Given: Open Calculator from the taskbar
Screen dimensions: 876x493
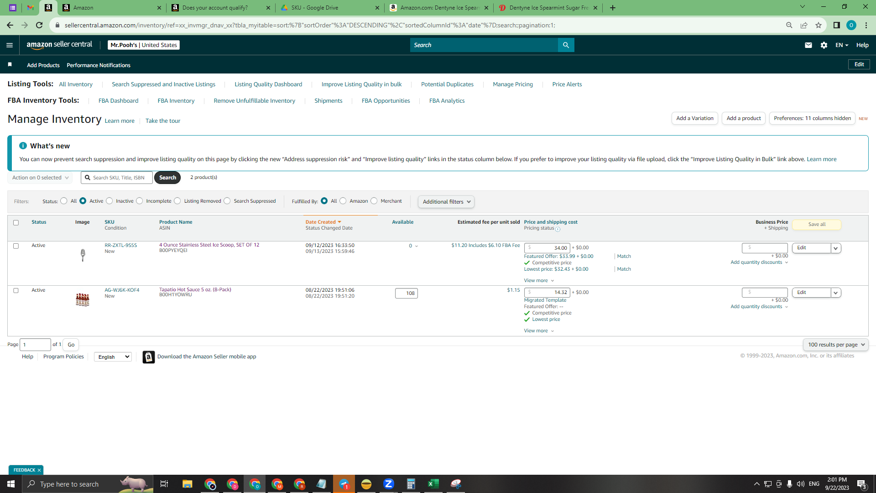Looking at the screenshot, I should tap(411, 484).
